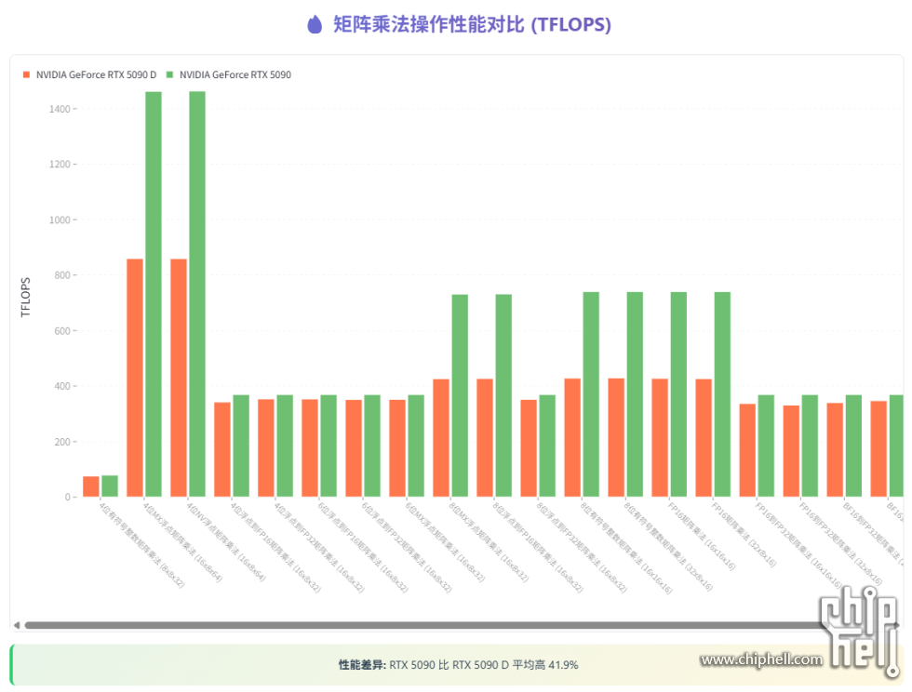Click the 200 y-axis tick label
Image resolution: width=912 pixels, height=692 pixels.
(x=62, y=442)
